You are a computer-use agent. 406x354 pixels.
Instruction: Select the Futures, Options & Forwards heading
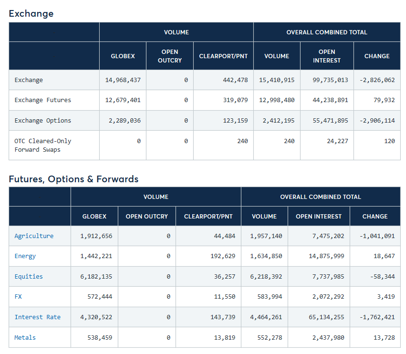(x=73, y=179)
